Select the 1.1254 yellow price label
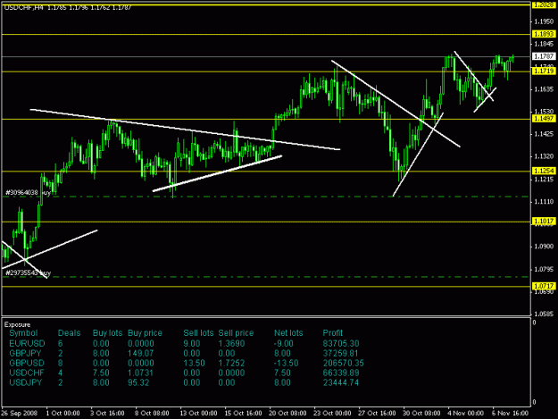Viewport: 558px width, 419px height. [x=544, y=171]
